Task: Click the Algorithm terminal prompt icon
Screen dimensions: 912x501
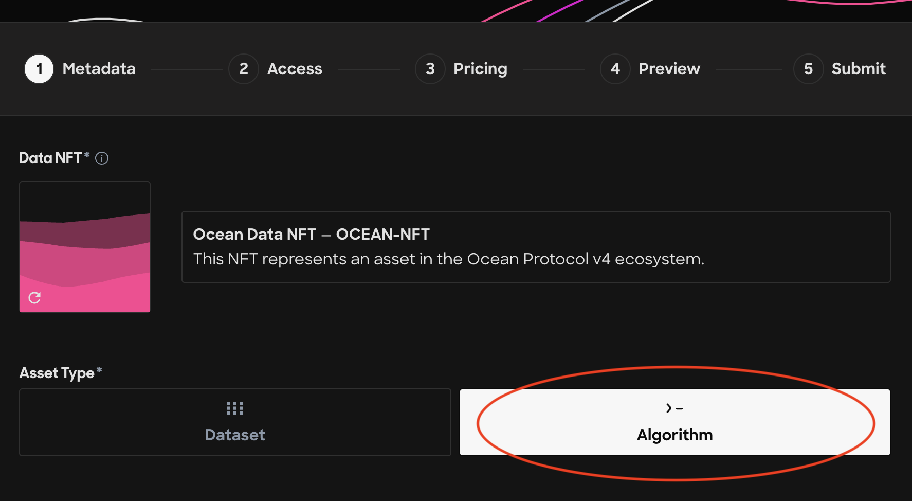Action: pyautogui.click(x=674, y=408)
